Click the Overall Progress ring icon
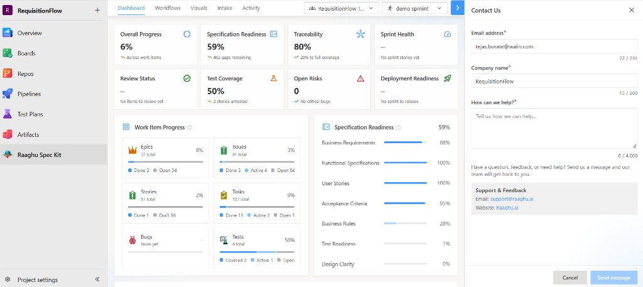643x287 pixels. coord(187,34)
